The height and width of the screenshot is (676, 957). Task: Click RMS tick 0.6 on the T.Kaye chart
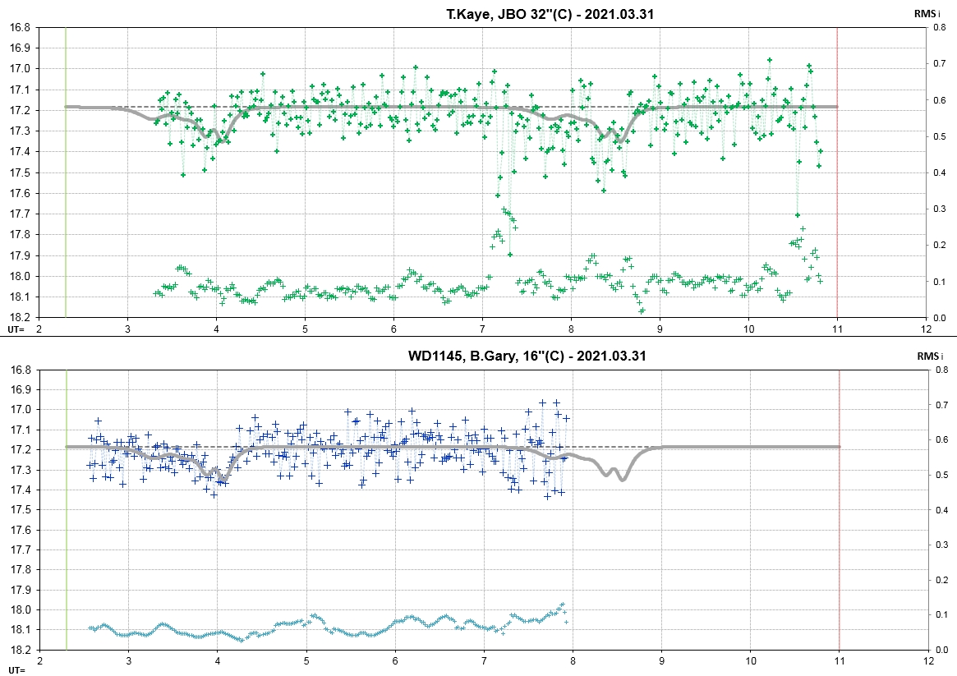tap(939, 100)
